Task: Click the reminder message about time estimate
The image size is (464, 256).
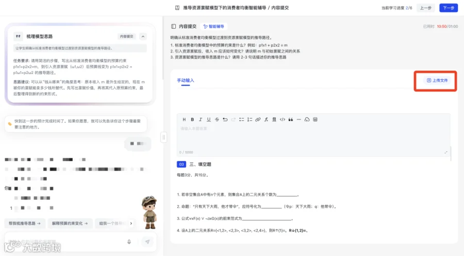Action: [76, 124]
